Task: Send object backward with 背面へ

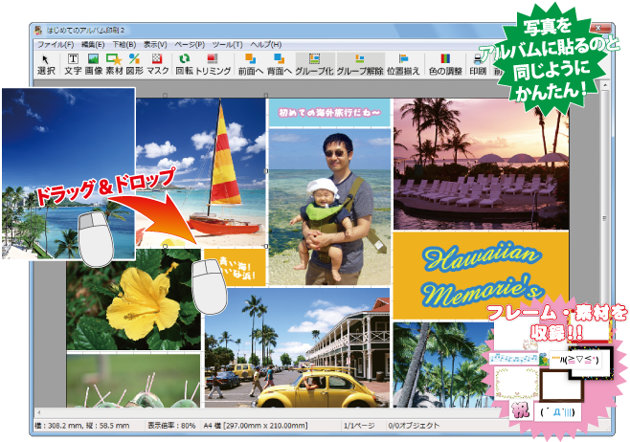Action: pos(280,65)
